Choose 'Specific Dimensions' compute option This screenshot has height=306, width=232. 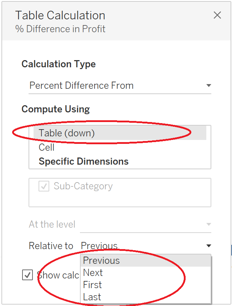click(x=84, y=161)
